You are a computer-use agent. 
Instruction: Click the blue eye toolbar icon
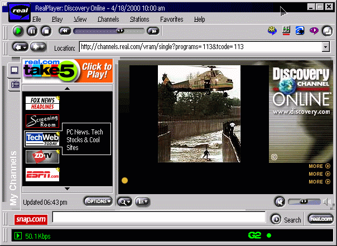(300, 31)
